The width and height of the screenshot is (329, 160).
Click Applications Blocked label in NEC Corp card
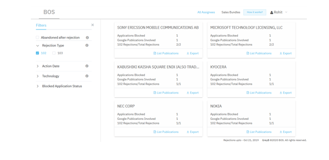[131, 114]
